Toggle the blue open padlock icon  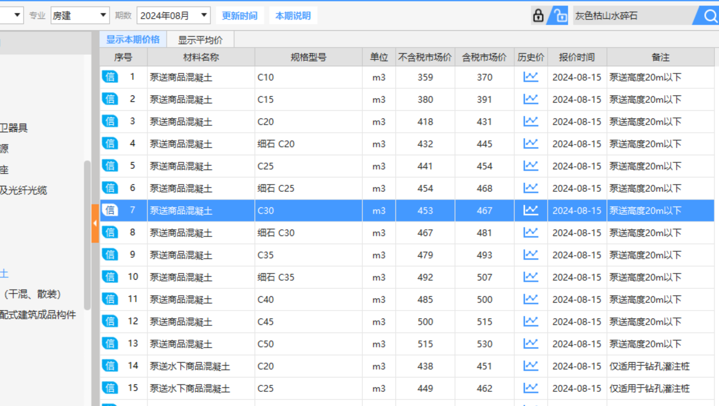(x=560, y=16)
